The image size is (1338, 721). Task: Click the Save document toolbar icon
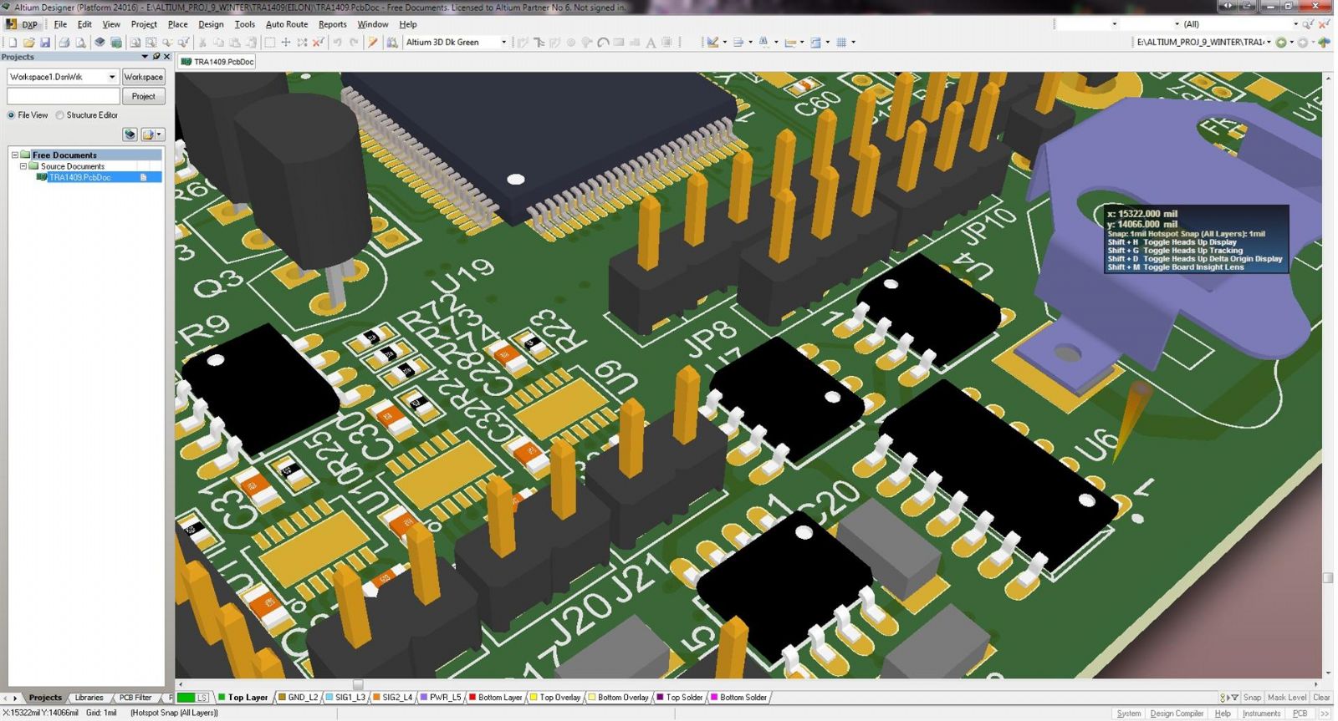pyautogui.click(x=45, y=43)
